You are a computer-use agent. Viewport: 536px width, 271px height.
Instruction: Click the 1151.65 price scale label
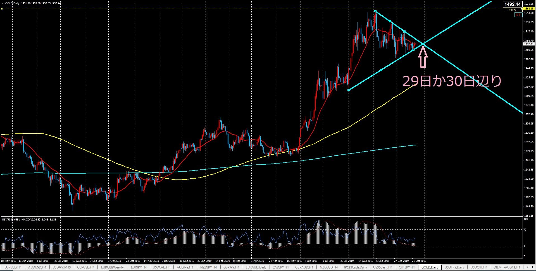(529, 215)
